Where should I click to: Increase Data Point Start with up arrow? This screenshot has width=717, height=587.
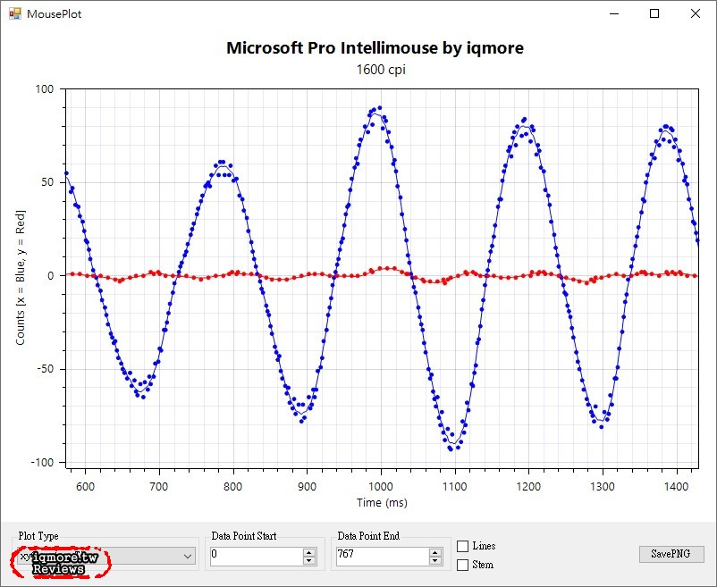(x=309, y=552)
